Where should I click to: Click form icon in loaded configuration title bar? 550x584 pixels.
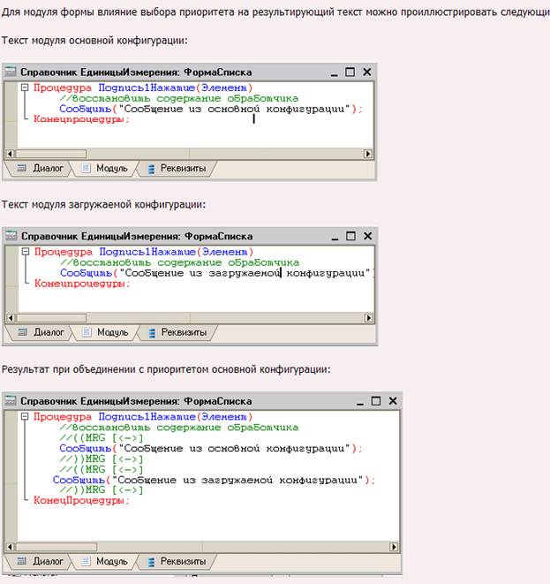point(11,235)
